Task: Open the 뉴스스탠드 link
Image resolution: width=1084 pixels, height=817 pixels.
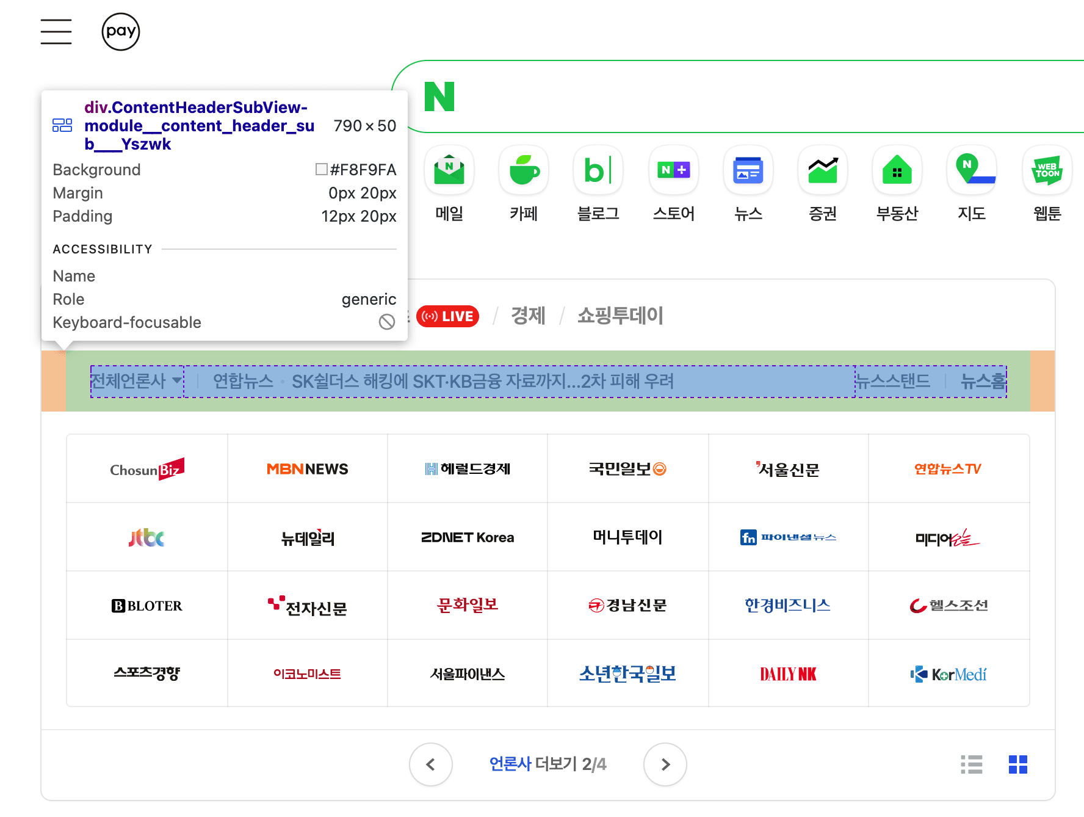Action: coord(893,382)
